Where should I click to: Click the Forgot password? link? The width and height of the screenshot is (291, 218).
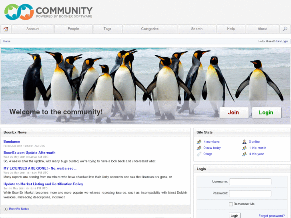pyautogui.click(x=271, y=216)
